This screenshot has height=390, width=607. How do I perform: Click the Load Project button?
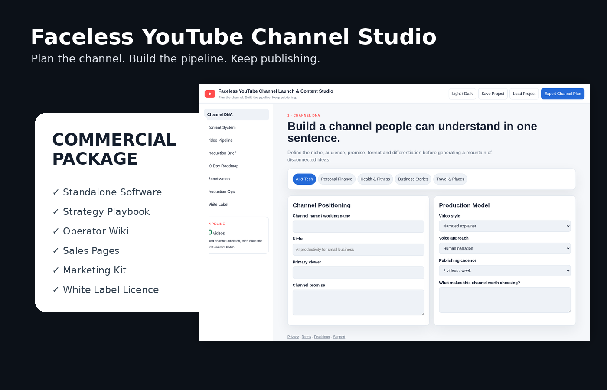point(524,94)
